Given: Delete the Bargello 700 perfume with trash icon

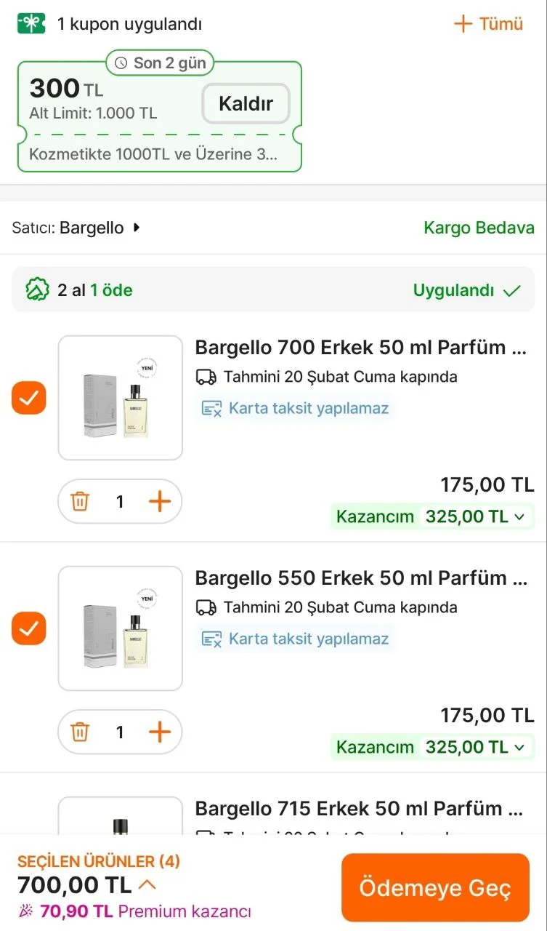Looking at the screenshot, I should click(80, 502).
